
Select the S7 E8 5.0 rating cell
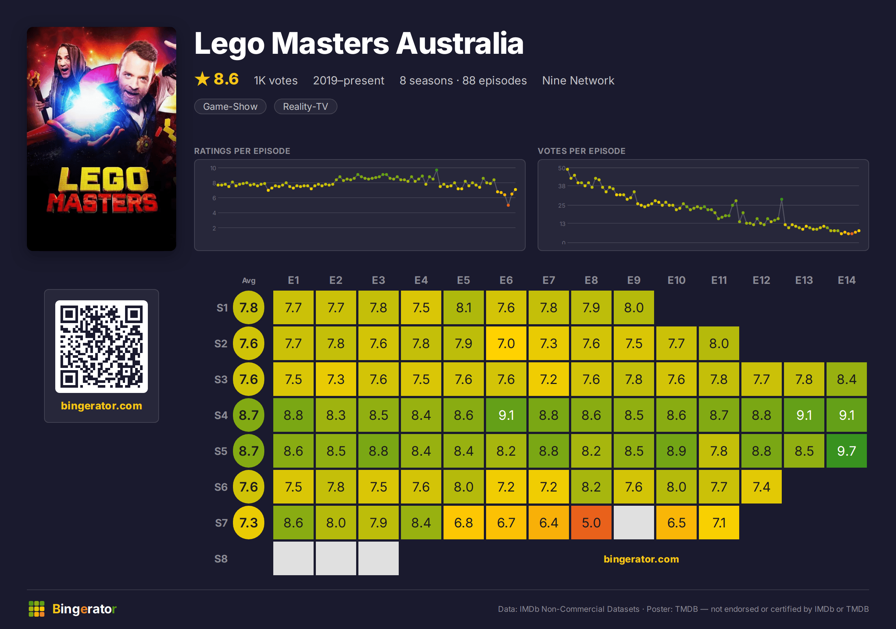coord(591,523)
